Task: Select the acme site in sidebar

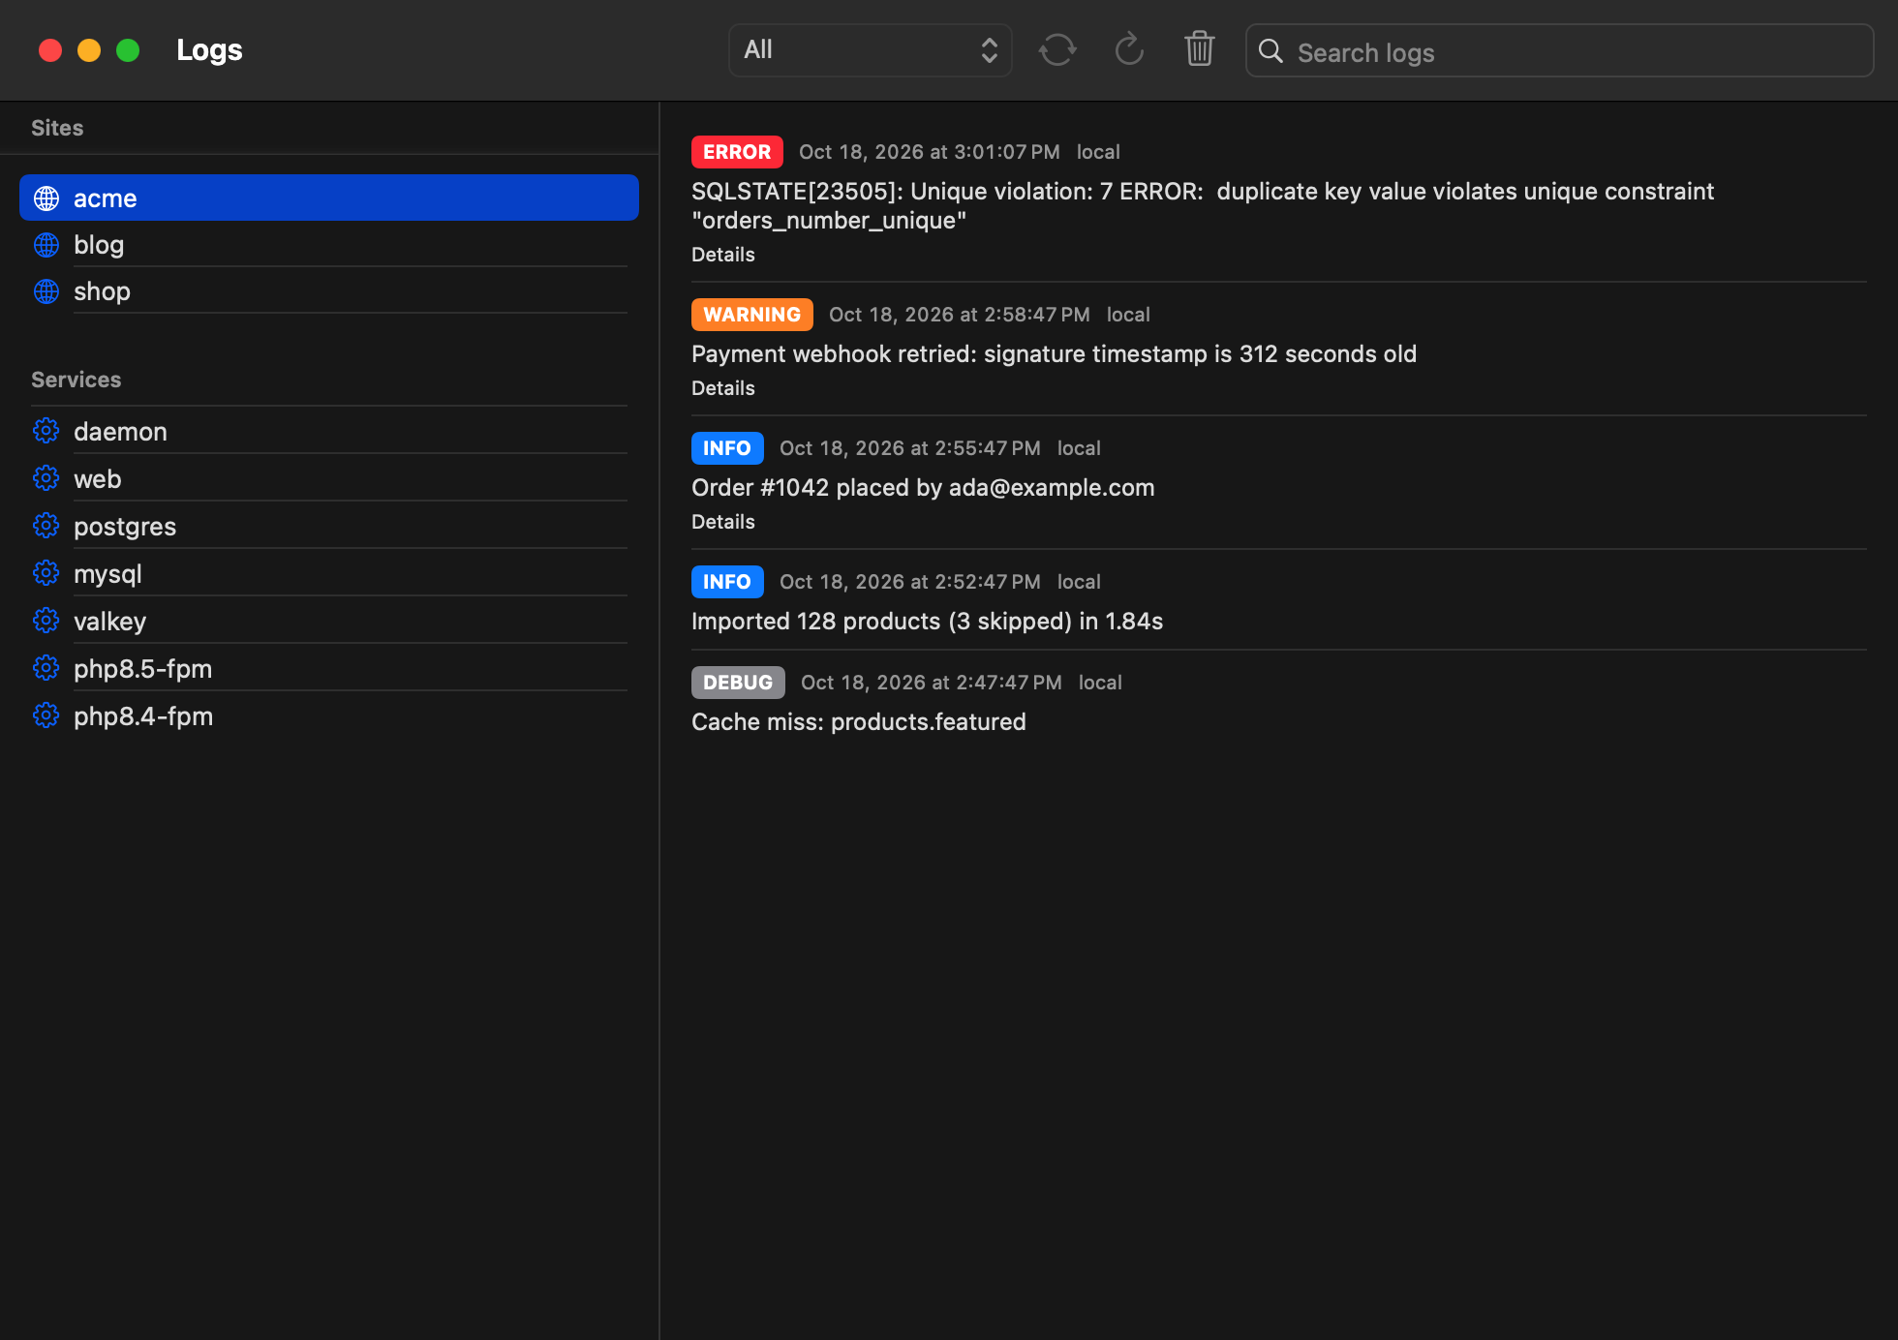Action: 329,198
